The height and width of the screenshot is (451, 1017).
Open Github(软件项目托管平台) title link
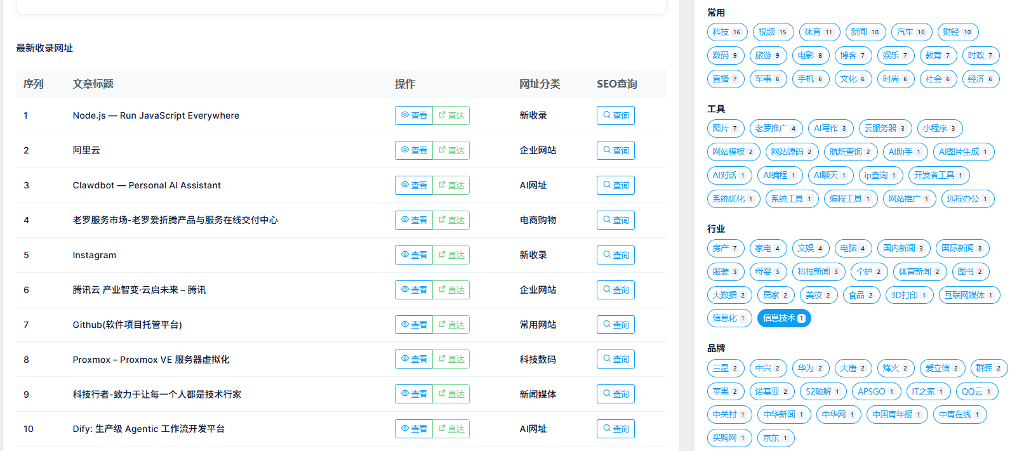128,325
